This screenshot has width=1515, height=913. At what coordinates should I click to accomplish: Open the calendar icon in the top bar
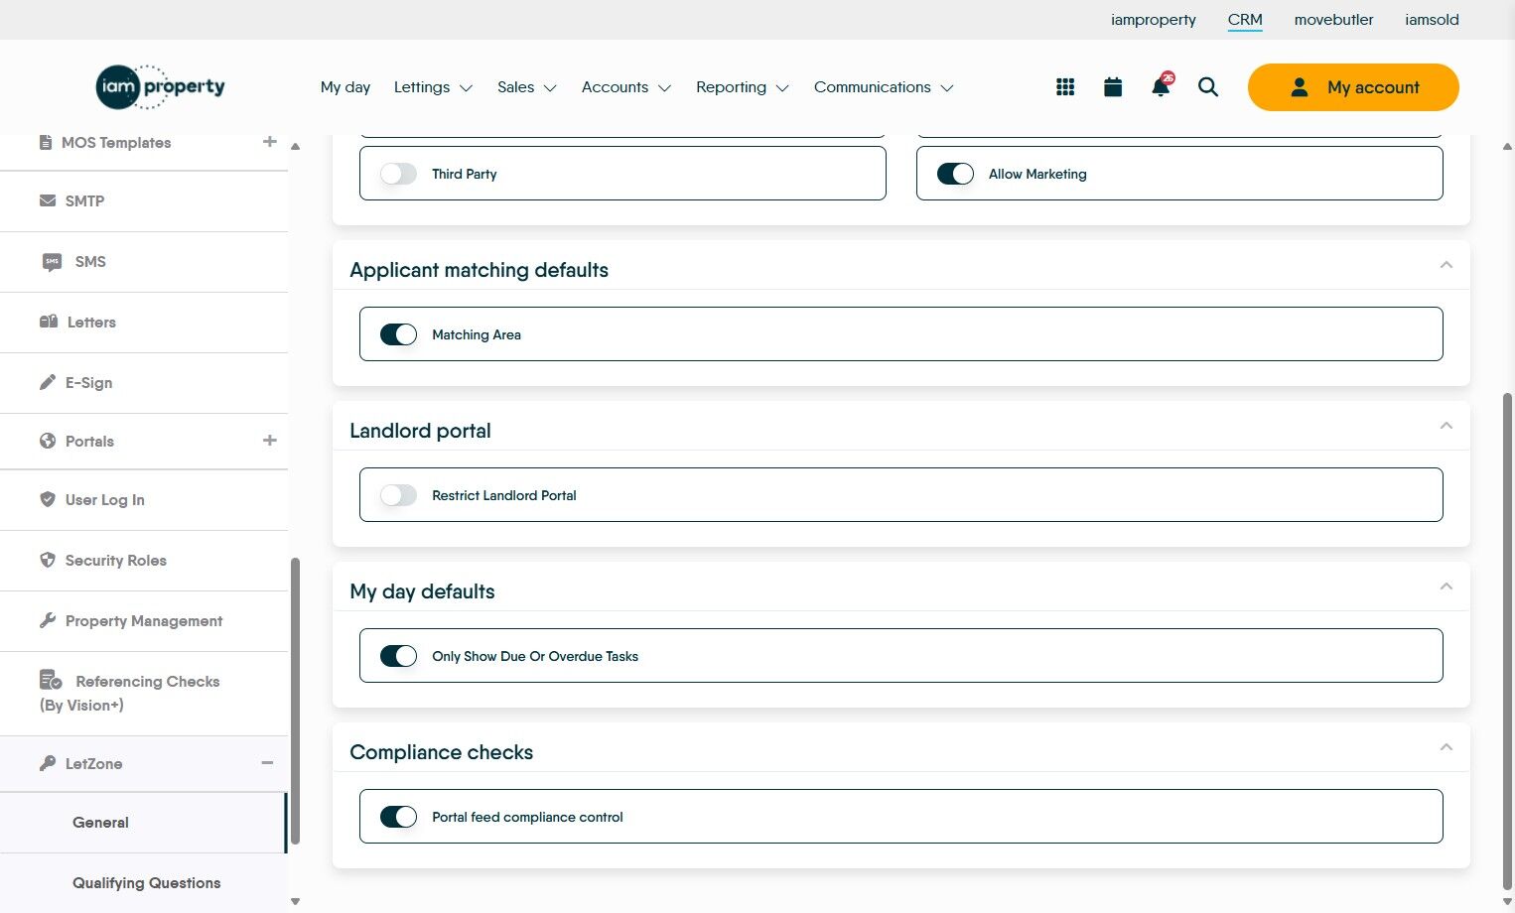[1112, 86]
